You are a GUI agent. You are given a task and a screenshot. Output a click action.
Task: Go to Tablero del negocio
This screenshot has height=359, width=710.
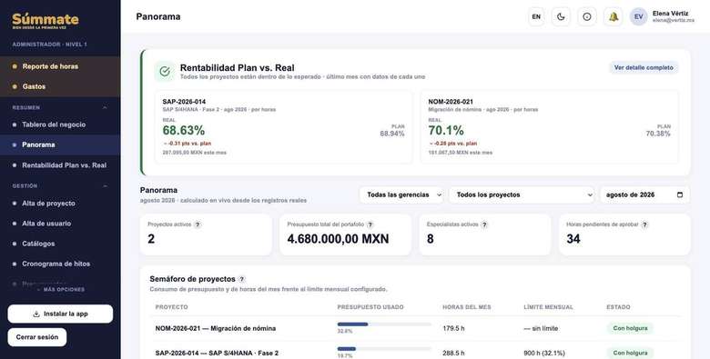point(60,125)
